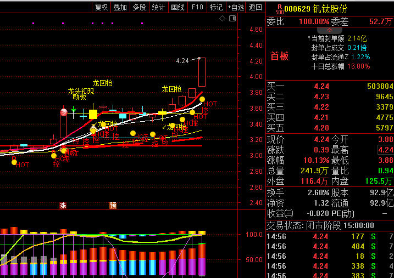Select the 画线 drawing tool button
This screenshot has height=278, width=394.
[x=178, y=7]
